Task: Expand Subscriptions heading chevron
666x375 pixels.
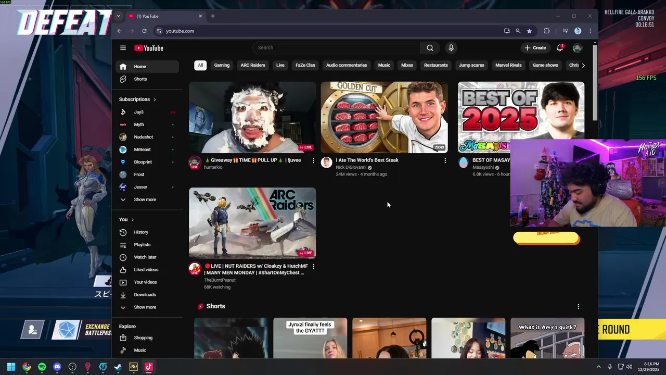Action: pyautogui.click(x=155, y=99)
